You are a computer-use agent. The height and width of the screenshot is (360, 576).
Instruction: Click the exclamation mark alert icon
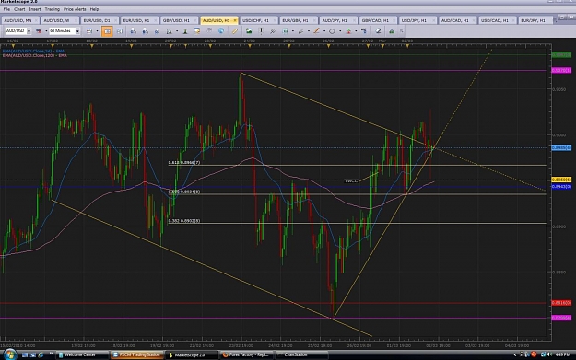[x=261, y=31]
